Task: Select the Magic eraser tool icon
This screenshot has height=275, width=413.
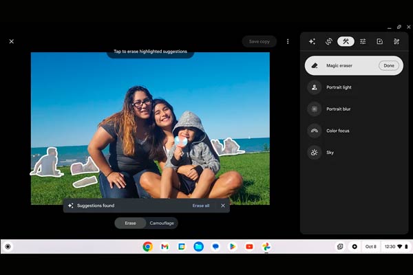Action: (x=315, y=65)
